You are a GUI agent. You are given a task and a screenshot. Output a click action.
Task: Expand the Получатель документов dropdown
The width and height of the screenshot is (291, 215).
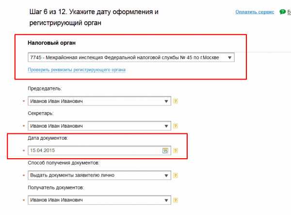pos(166,199)
